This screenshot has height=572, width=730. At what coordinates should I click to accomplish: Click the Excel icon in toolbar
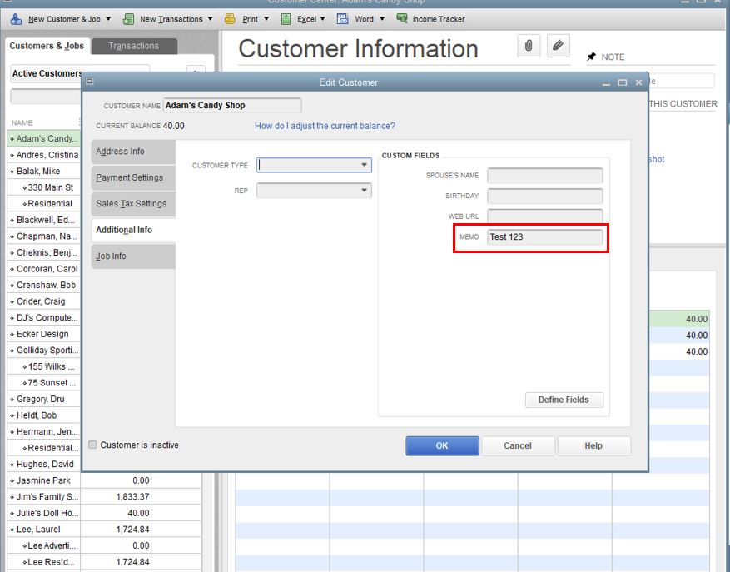286,19
